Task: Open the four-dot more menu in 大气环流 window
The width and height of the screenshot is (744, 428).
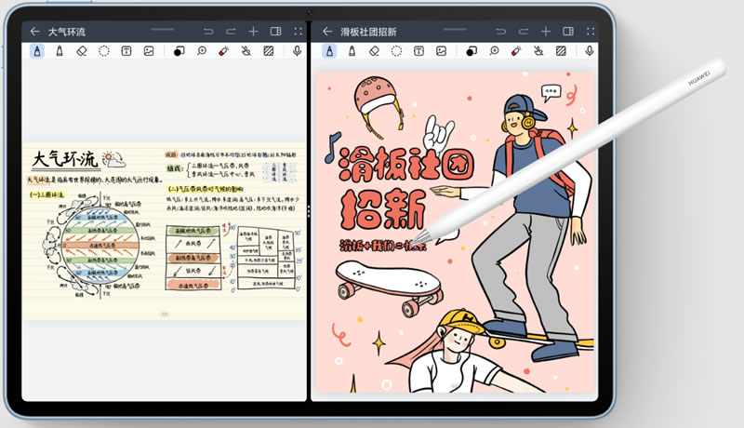Action: tap(298, 32)
